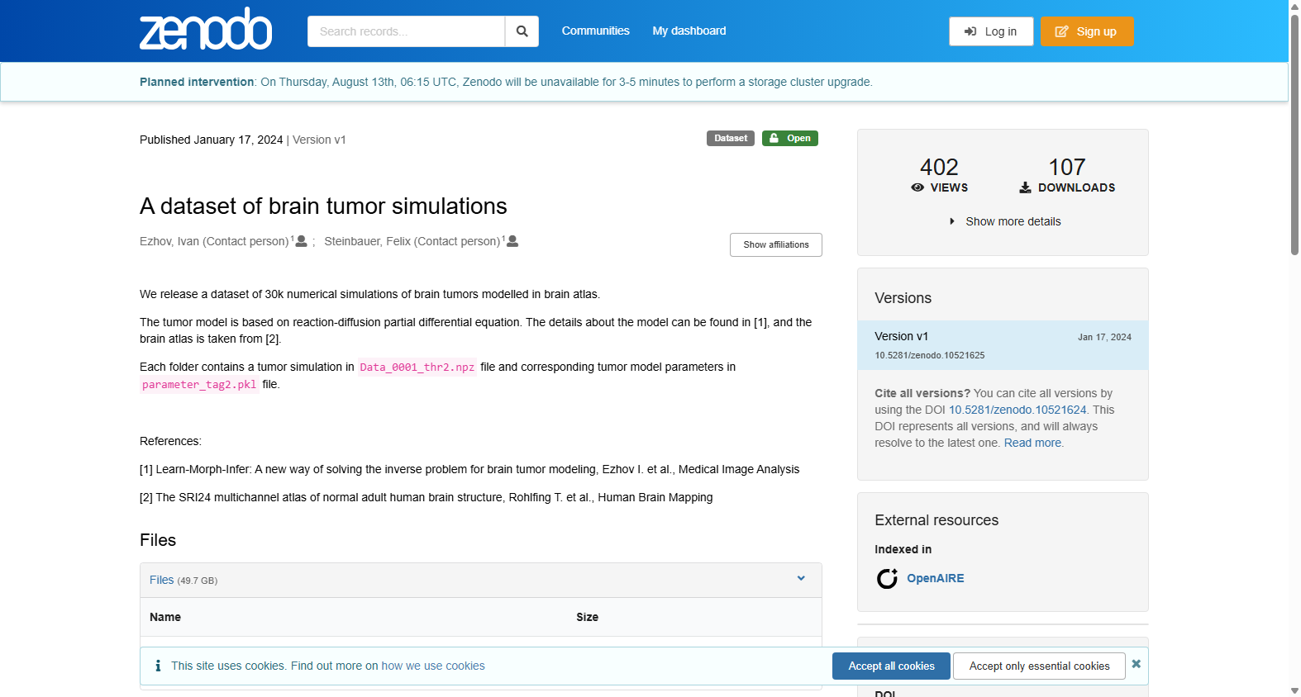Click the Read more link
Image resolution: width=1301 pixels, height=697 pixels.
[1032, 443]
